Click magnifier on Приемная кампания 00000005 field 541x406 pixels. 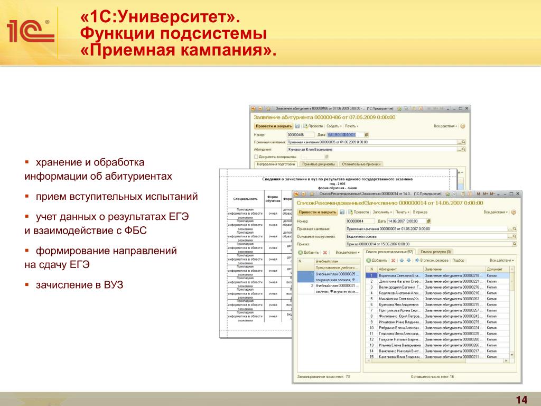pos(464,142)
